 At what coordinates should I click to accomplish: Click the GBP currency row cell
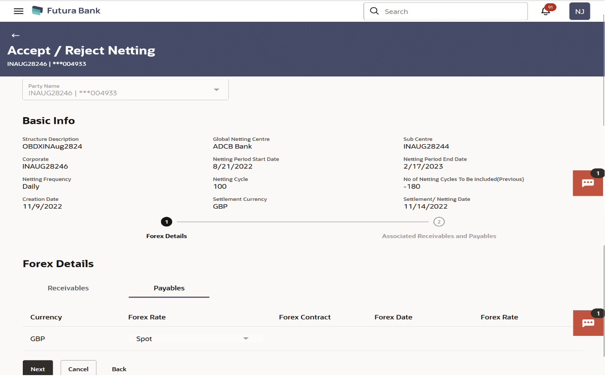38,339
